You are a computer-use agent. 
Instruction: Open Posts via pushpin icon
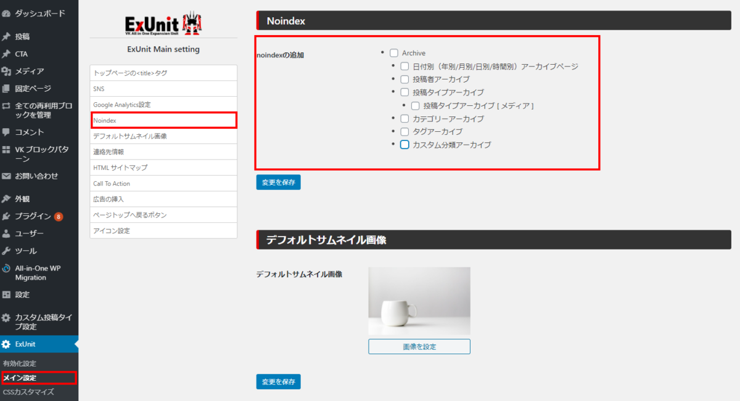click(x=6, y=36)
